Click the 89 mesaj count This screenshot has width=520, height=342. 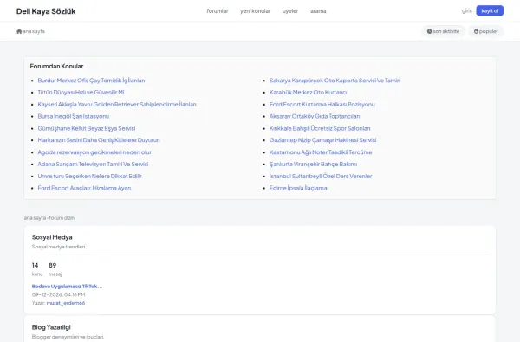[x=55, y=269]
